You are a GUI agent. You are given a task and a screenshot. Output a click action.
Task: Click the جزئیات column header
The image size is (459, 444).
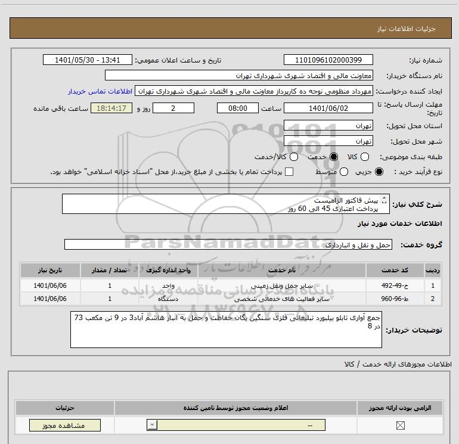pos(65,408)
